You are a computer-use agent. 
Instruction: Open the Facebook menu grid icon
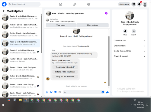point(133,4)
